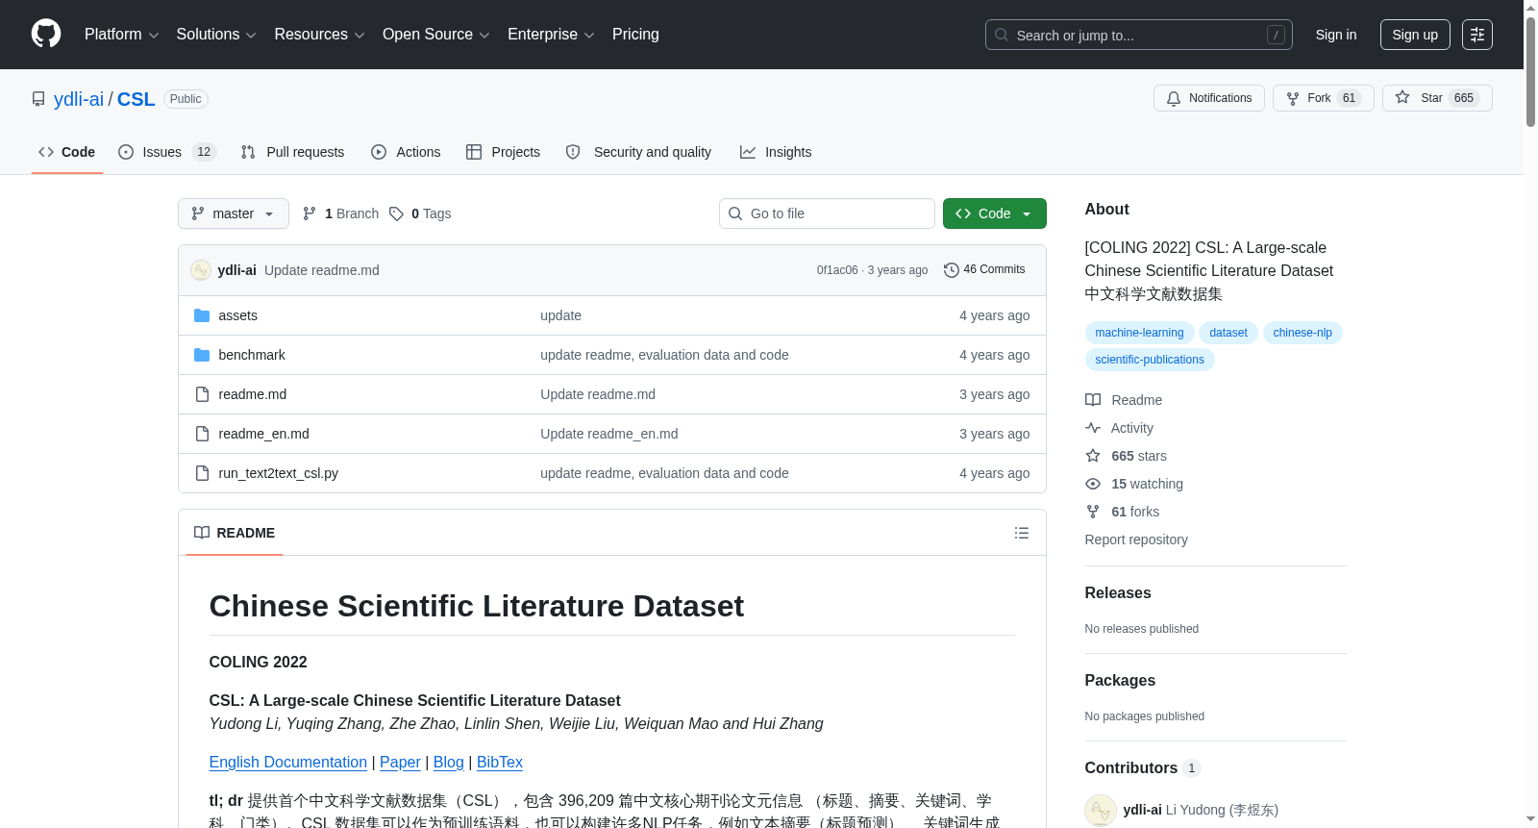Viewport: 1538px width, 828px height.
Task: Open the accessibility settings icon button
Action: (x=1477, y=35)
